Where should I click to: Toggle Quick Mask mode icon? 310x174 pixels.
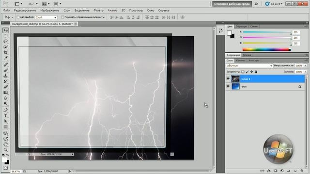5,168
